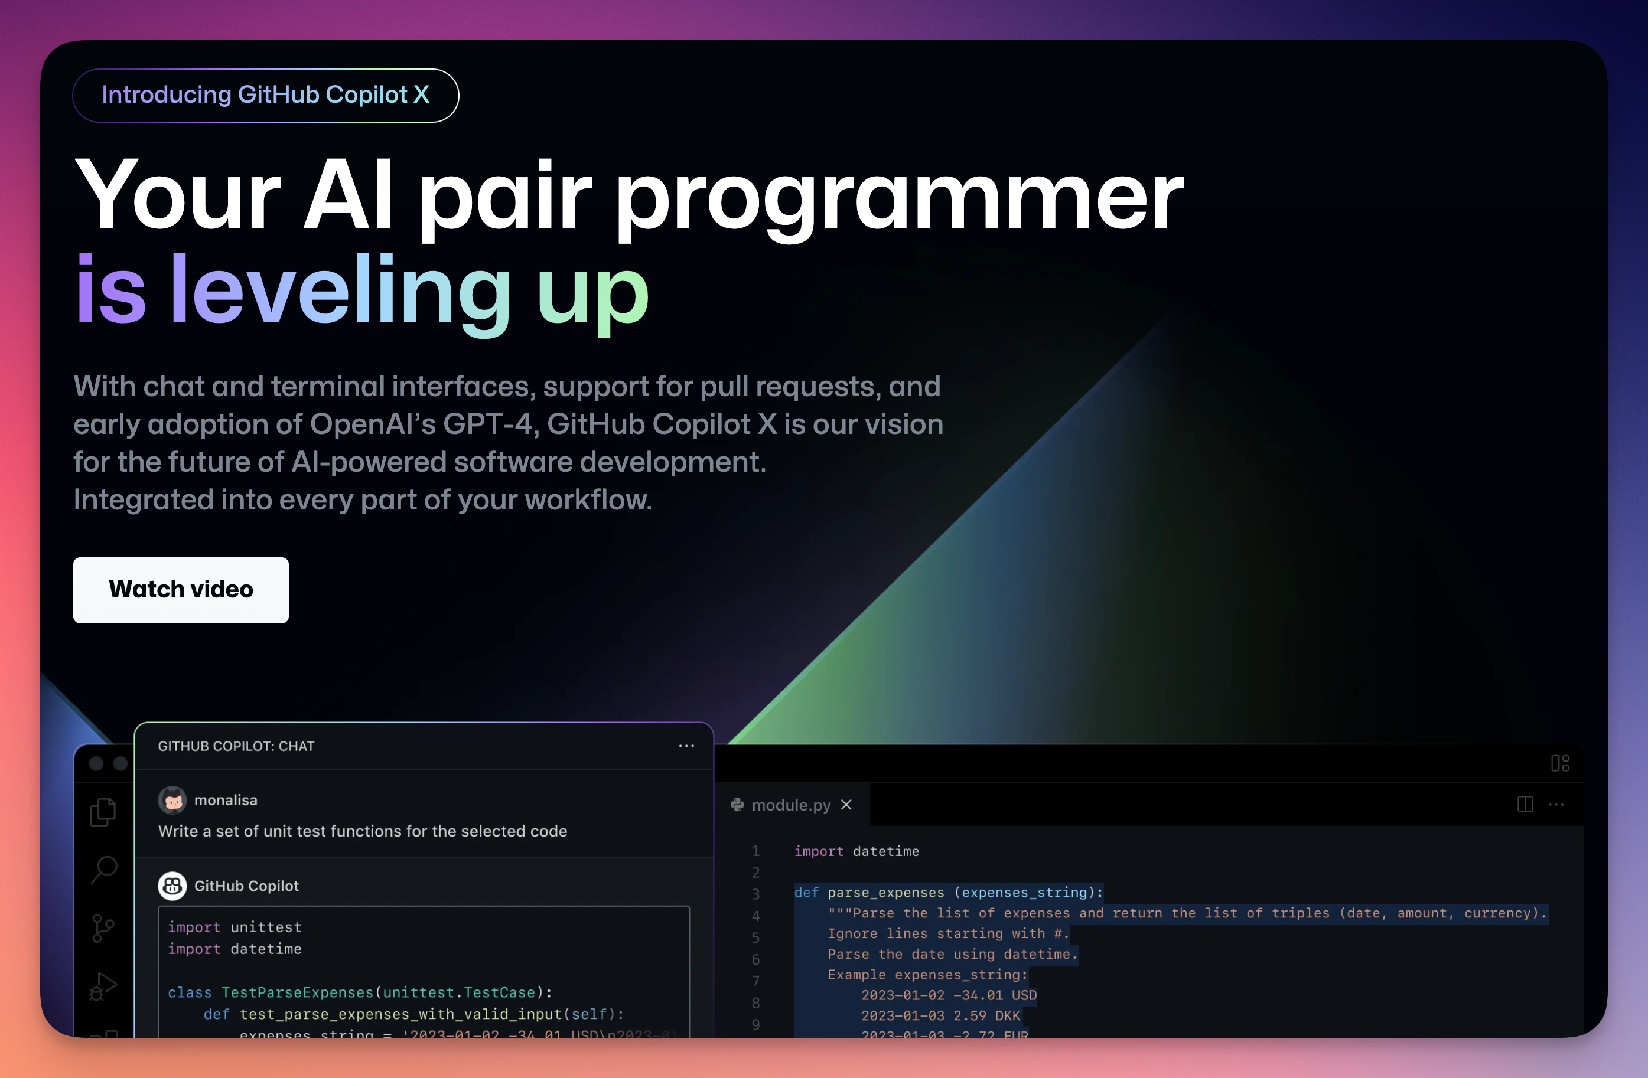
Task: Click 'import datetime' line in module.py editor
Action: (x=856, y=851)
